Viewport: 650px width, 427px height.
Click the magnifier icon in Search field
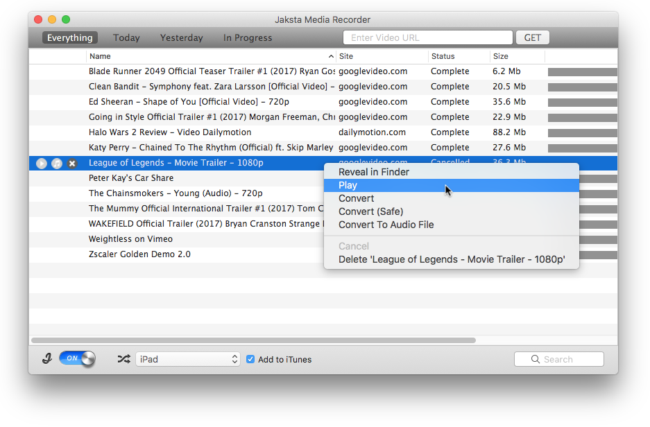pos(536,359)
